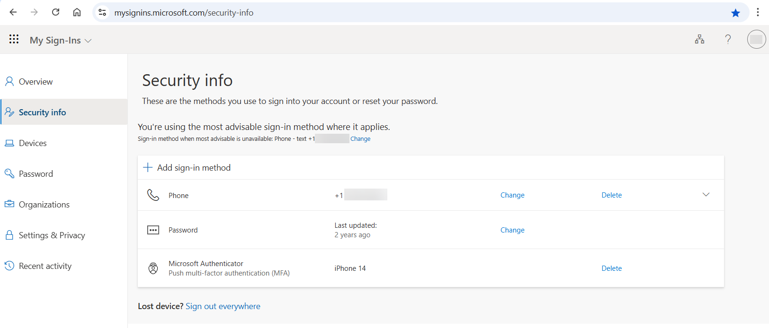Open Organizations in the sidebar

point(64,204)
